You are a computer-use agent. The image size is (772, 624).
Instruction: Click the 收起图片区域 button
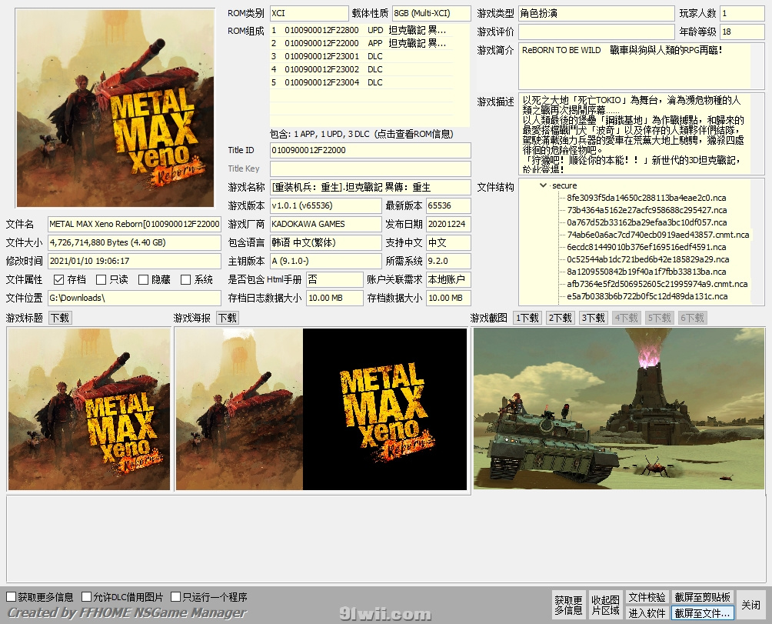point(605,606)
